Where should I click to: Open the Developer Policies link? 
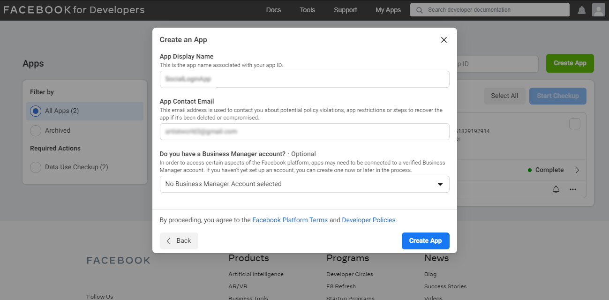pyautogui.click(x=369, y=220)
